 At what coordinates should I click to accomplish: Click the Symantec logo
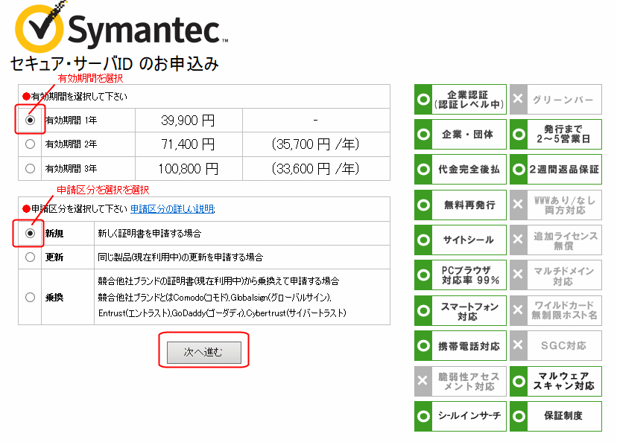tap(121, 28)
